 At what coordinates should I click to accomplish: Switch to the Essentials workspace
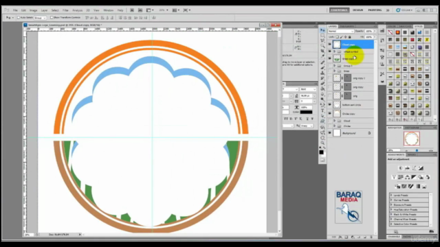pos(339,10)
